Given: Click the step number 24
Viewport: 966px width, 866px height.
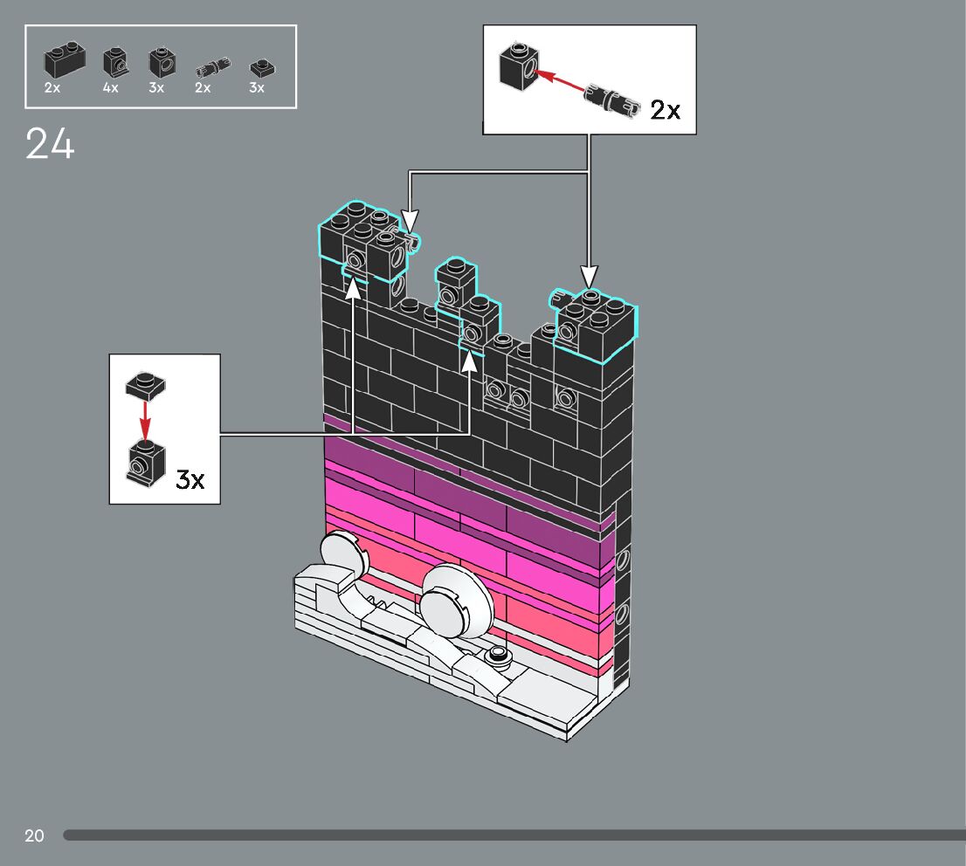Looking at the screenshot, I should tap(51, 144).
